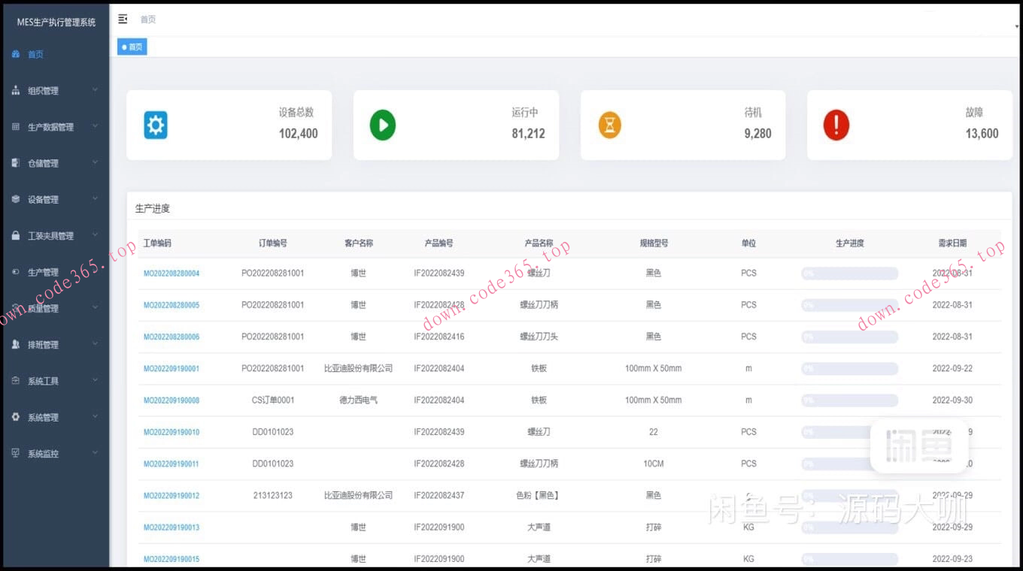Click the order number 213123123
The width and height of the screenshot is (1023, 571).
pos(273,496)
